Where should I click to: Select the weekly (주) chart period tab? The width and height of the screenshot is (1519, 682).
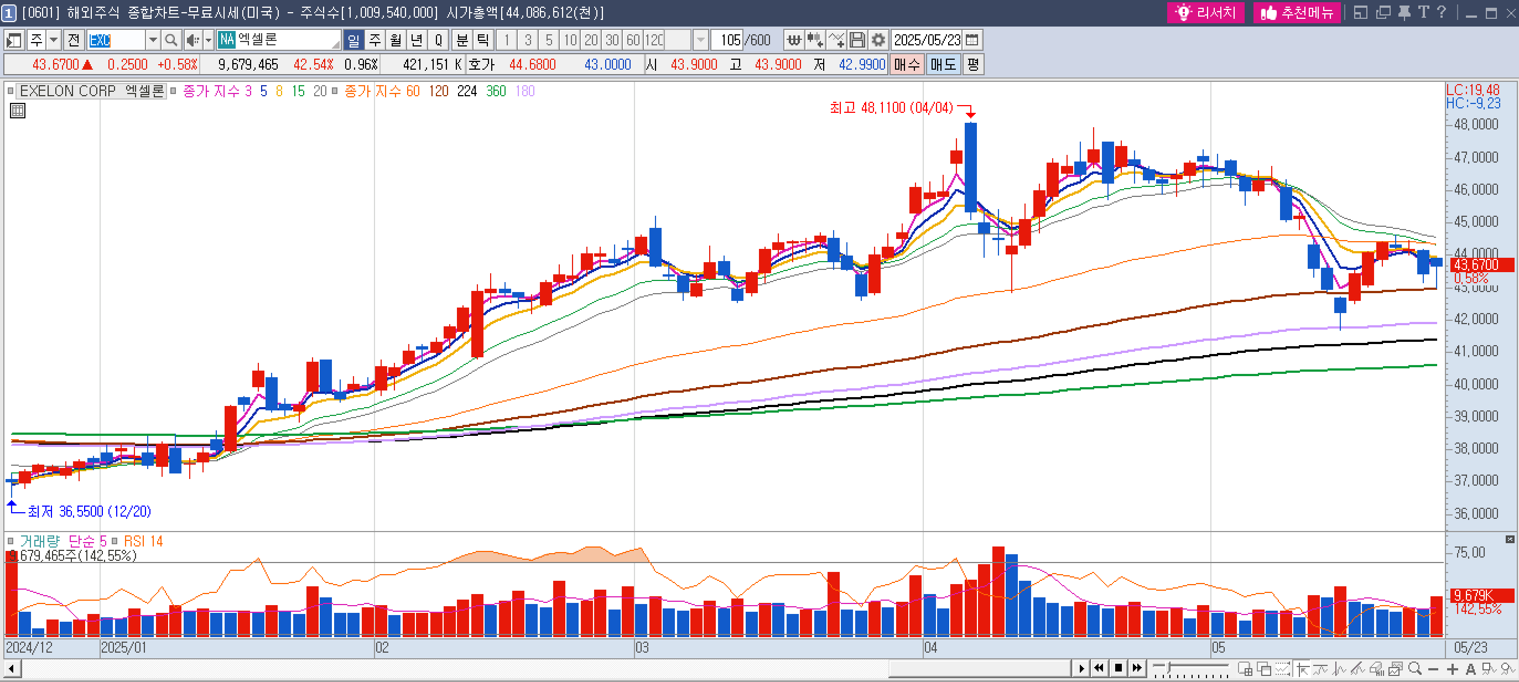(x=375, y=40)
